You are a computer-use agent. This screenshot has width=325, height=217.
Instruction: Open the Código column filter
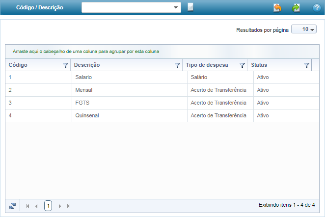[65, 65]
